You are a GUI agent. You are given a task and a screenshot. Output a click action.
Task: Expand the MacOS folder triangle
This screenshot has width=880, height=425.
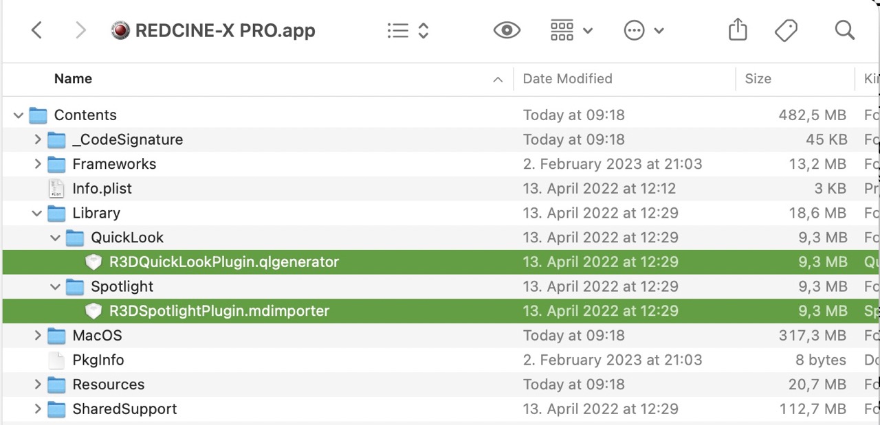pos(38,336)
